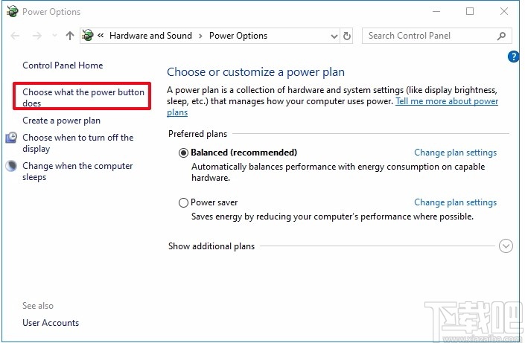
Task: Go up one level with up arrow
Action: pyautogui.click(x=70, y=36)
